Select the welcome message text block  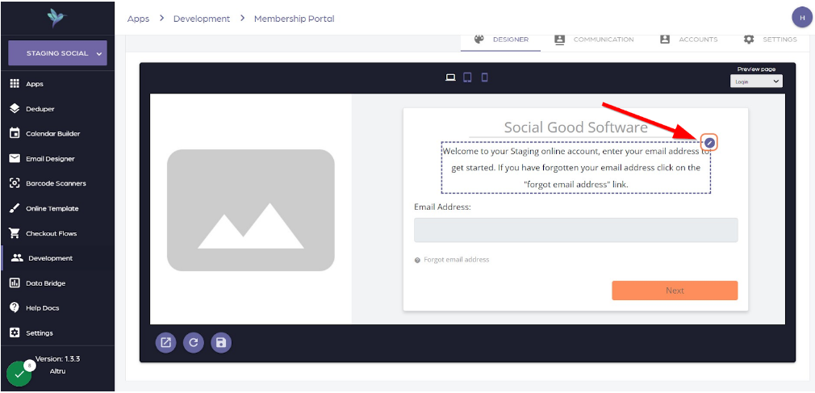point(576,167)
